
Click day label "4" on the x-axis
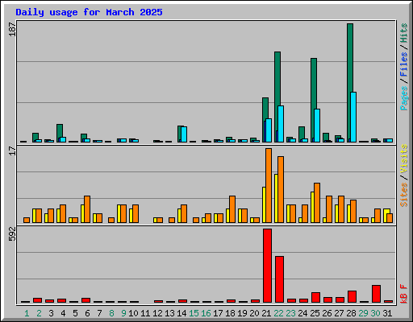[x=63, y=313]
